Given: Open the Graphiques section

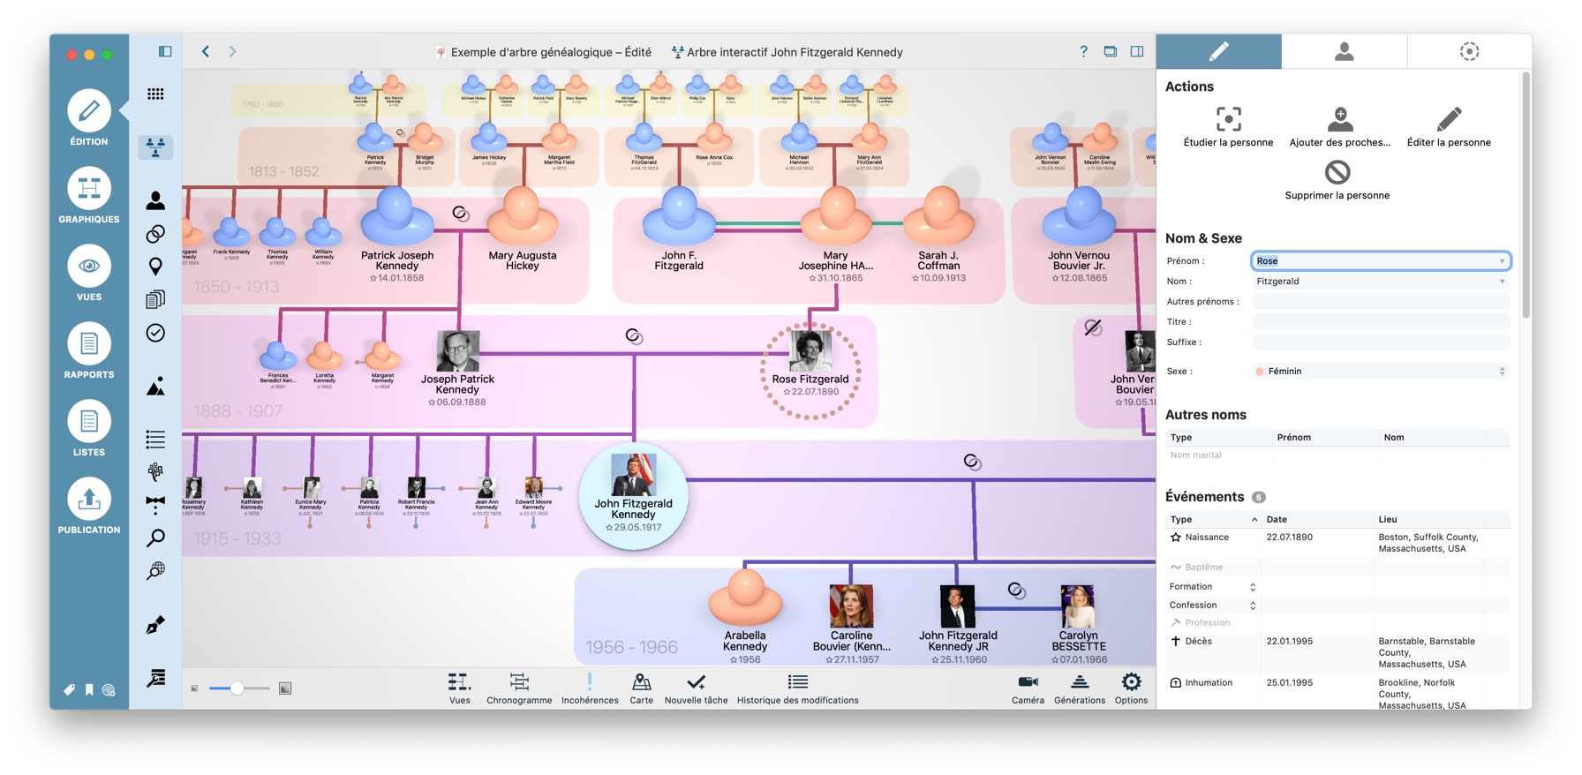Looking at the screenshot, I should click(89, 196).
